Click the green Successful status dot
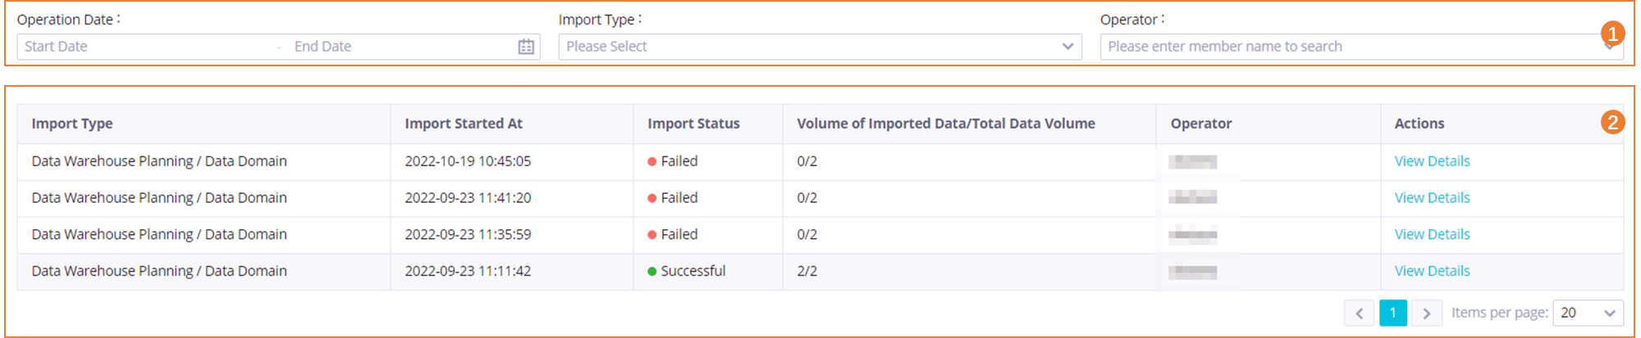This screenshot has height=338, width=1641. pos(652,272)
